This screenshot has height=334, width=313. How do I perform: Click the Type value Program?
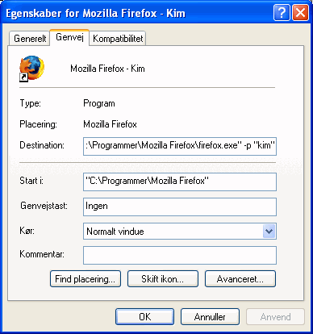click(99, 103)
